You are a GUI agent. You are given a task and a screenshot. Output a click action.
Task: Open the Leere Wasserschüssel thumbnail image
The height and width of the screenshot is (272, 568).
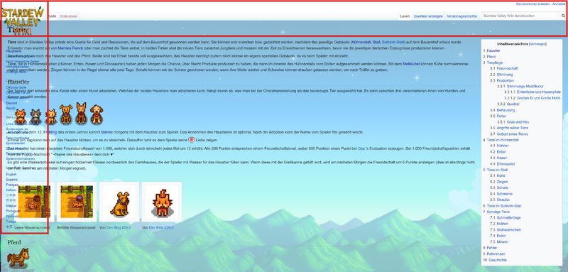(34, 202)
